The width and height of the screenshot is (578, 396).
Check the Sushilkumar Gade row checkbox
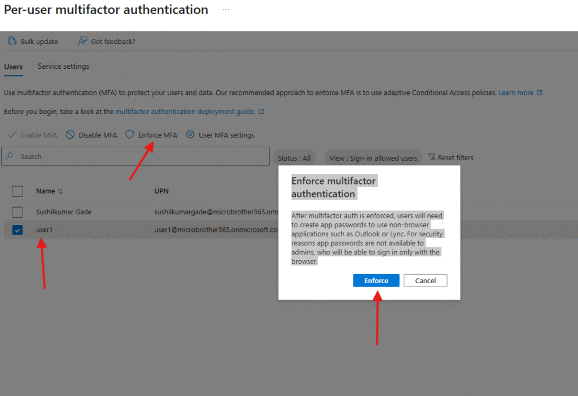17,212
